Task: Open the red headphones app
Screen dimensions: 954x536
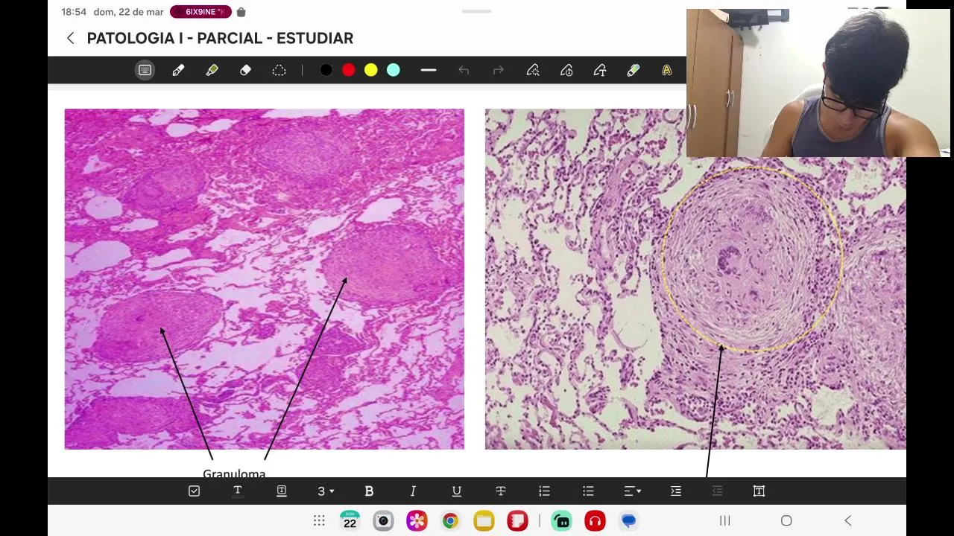Action: point(595,520)
